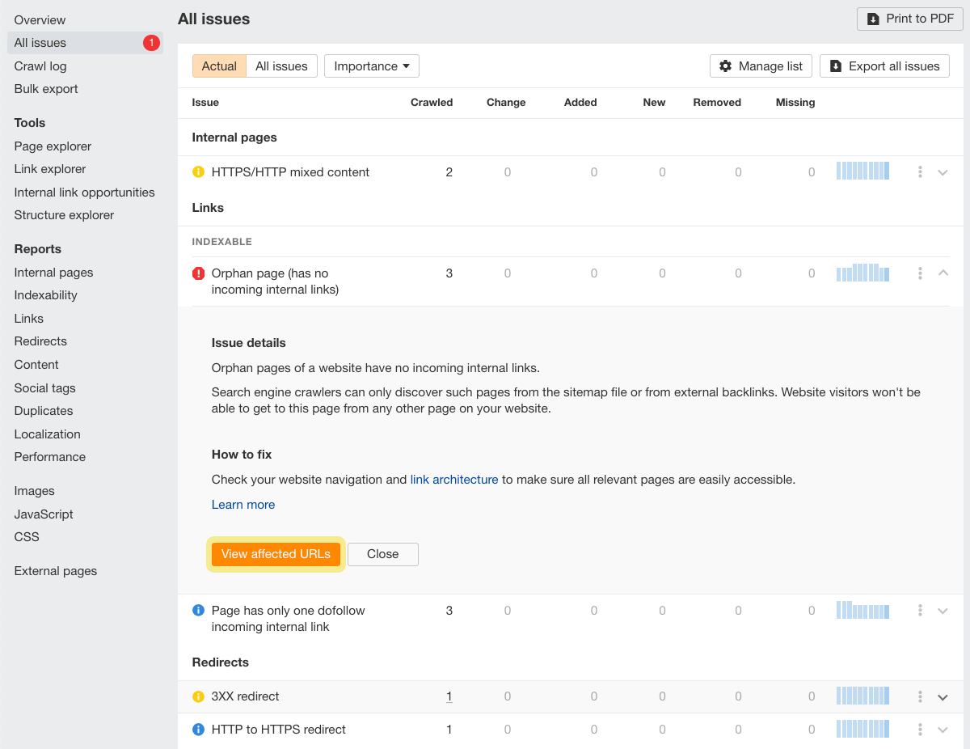The image size is (970, 749).
Task: Open the Importance dropdown
Action: pyautogui.click(x=371, y=66)
